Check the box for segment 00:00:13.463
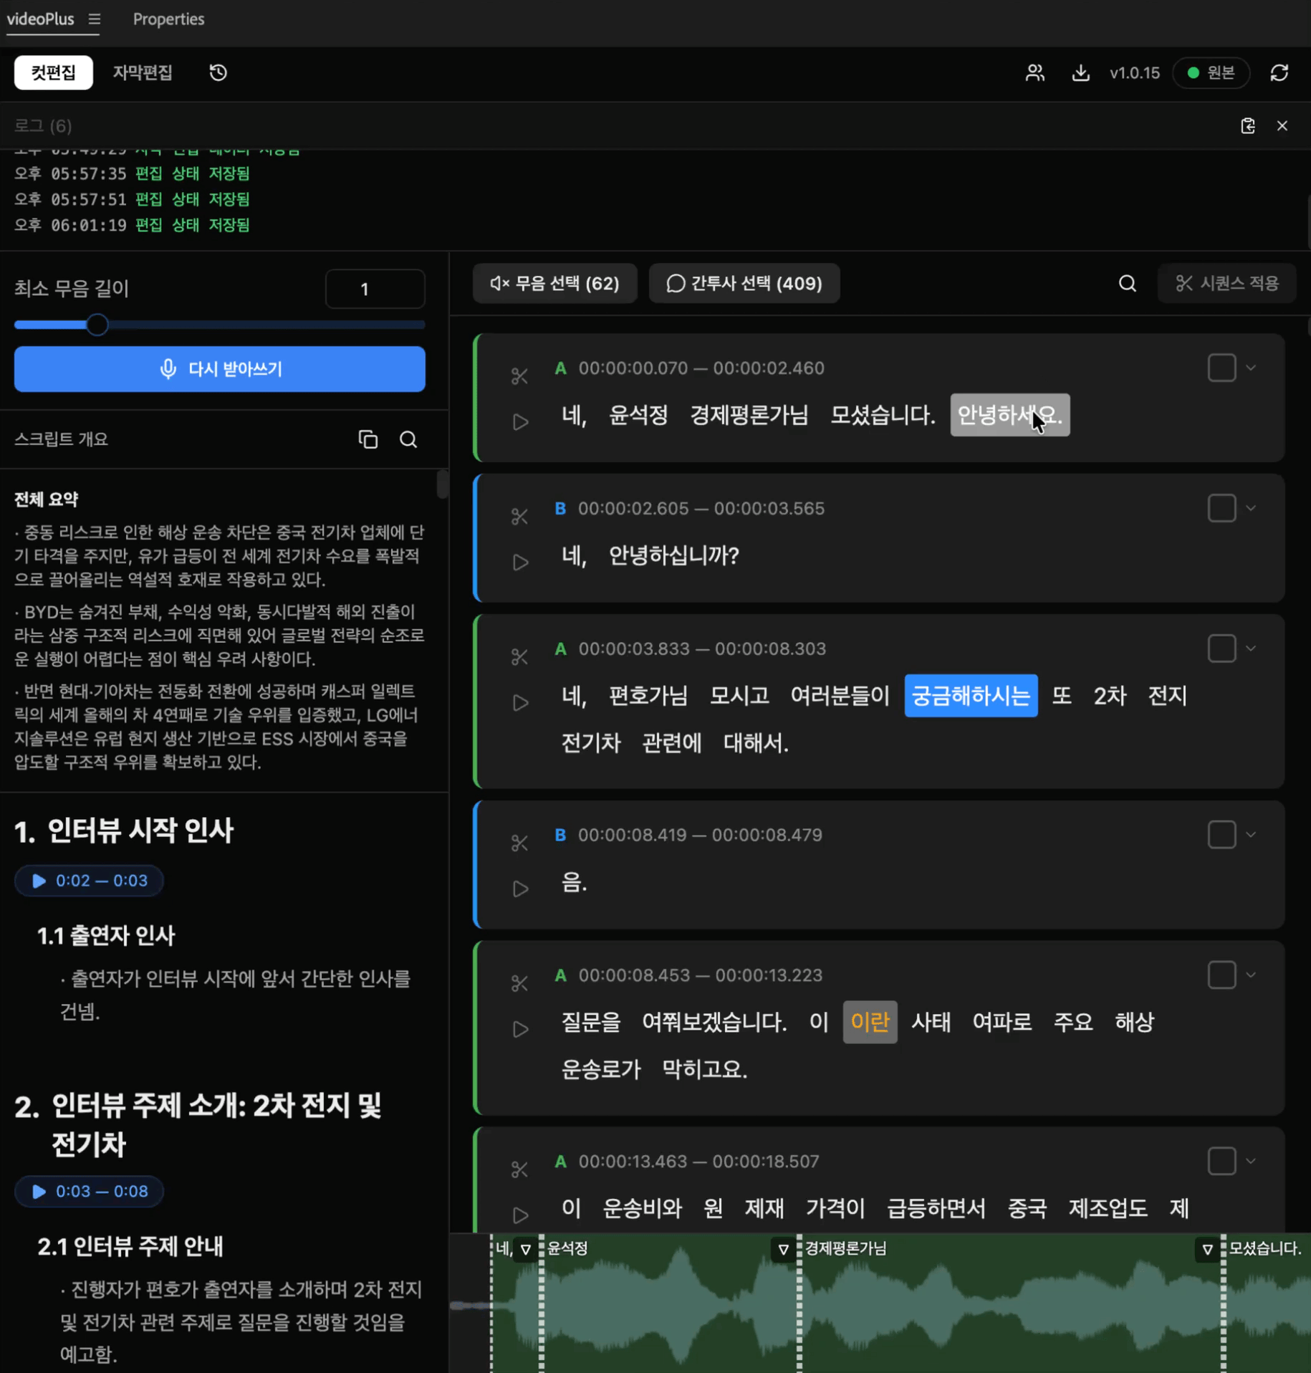 tap(1221, 1162)
